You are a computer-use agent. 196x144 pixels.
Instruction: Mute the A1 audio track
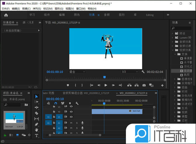tap(71, 123)
